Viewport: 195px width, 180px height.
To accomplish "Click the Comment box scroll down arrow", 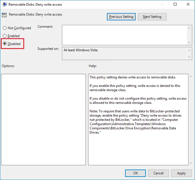I will (x=189, y=42).
